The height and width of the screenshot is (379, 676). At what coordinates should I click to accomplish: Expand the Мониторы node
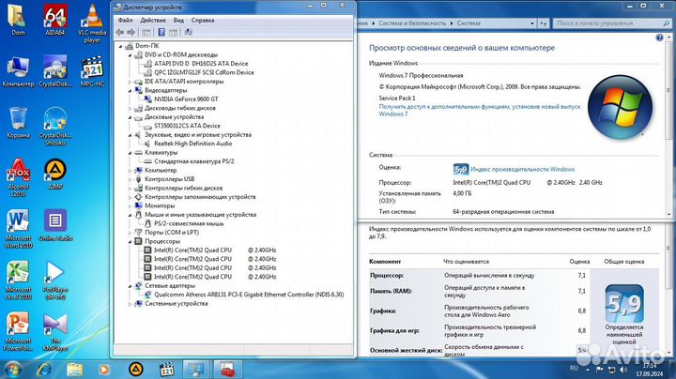(130, 205)
